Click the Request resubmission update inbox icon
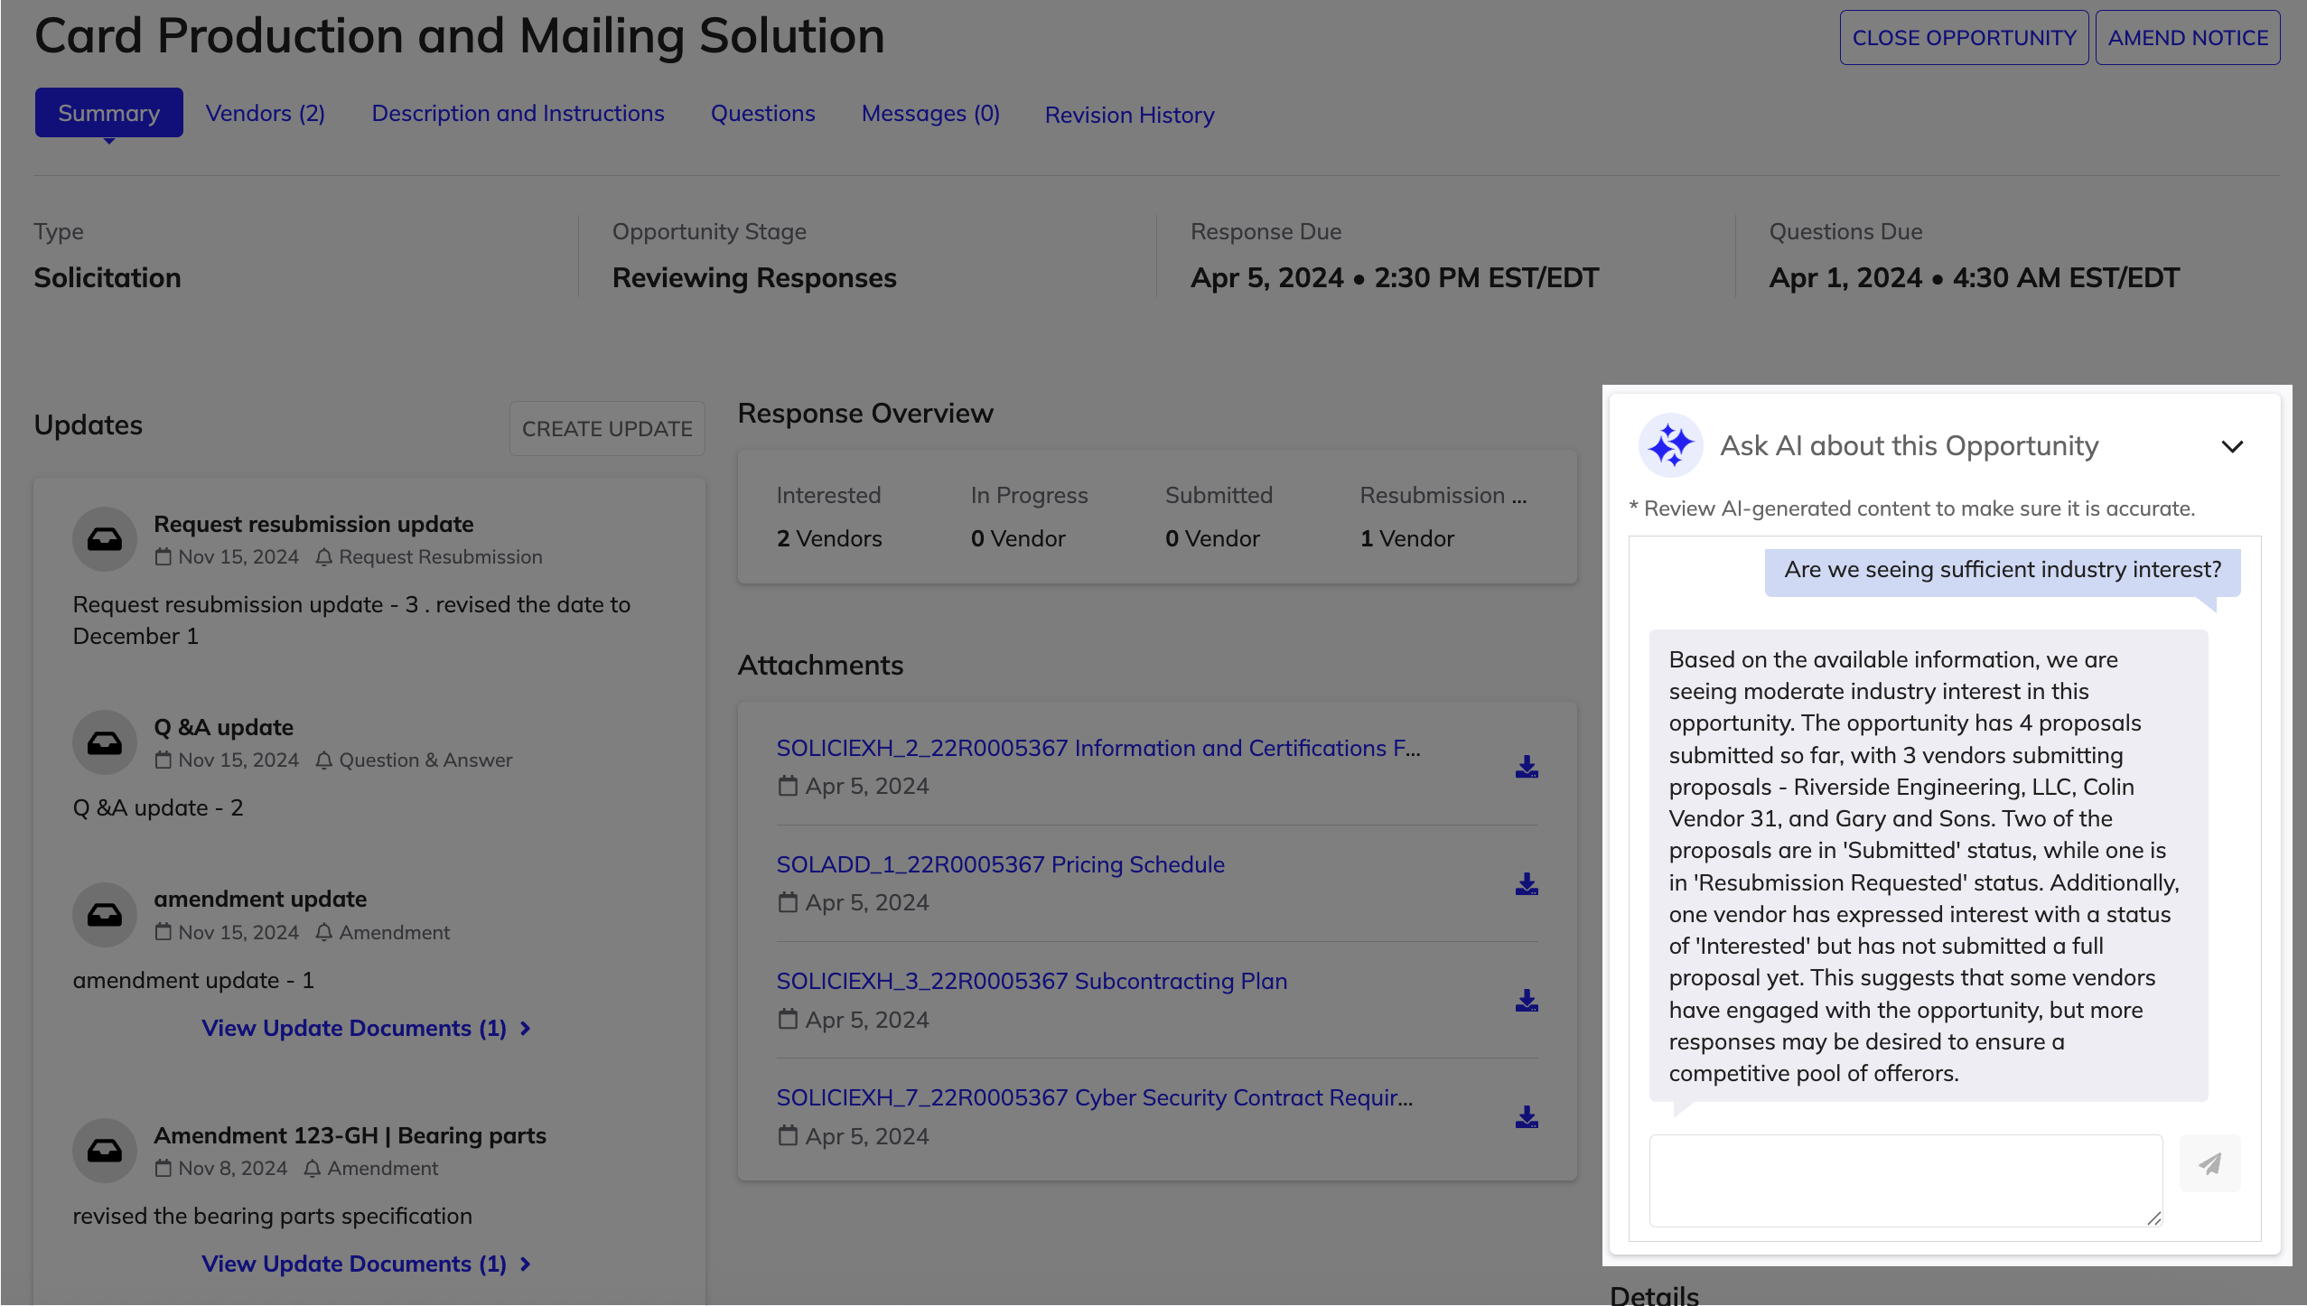The height and width of the screenshot is (1306, 2307). tap(105, 539)
